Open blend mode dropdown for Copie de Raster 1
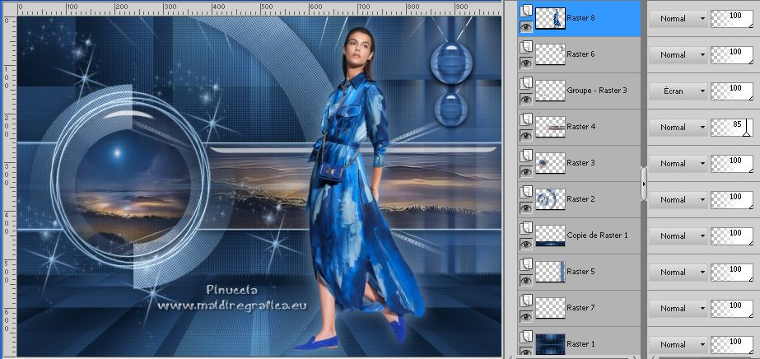This screenshot has height=359, width=760. pos(678,236)
